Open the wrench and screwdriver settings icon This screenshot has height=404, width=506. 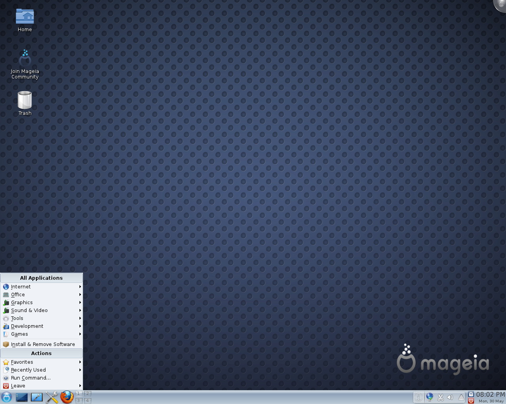(52, 397)
